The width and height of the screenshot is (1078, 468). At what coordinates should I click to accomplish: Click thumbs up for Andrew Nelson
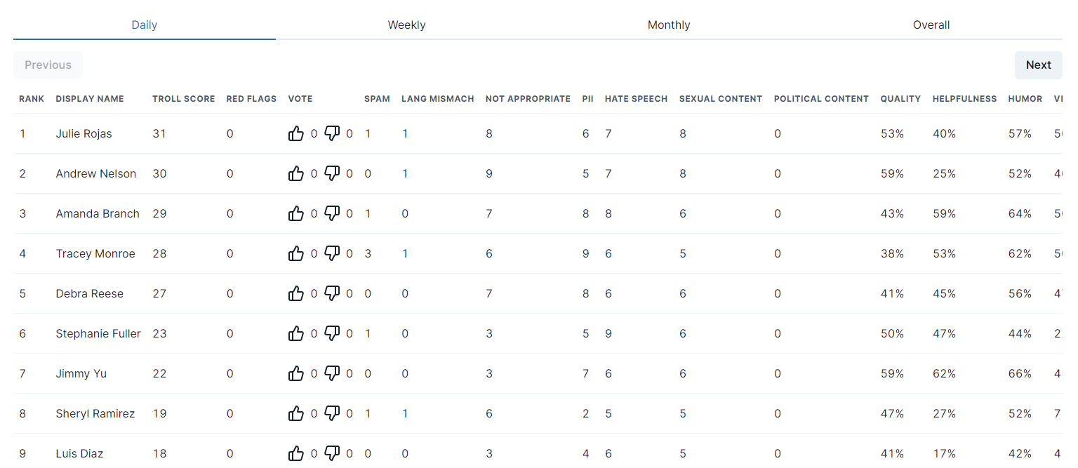click(x=296, y=173)
